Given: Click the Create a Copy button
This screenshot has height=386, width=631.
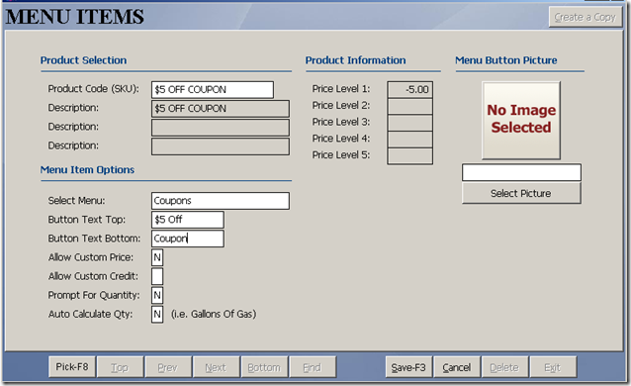Looking at the screenshot, I should tap(586, 17).
